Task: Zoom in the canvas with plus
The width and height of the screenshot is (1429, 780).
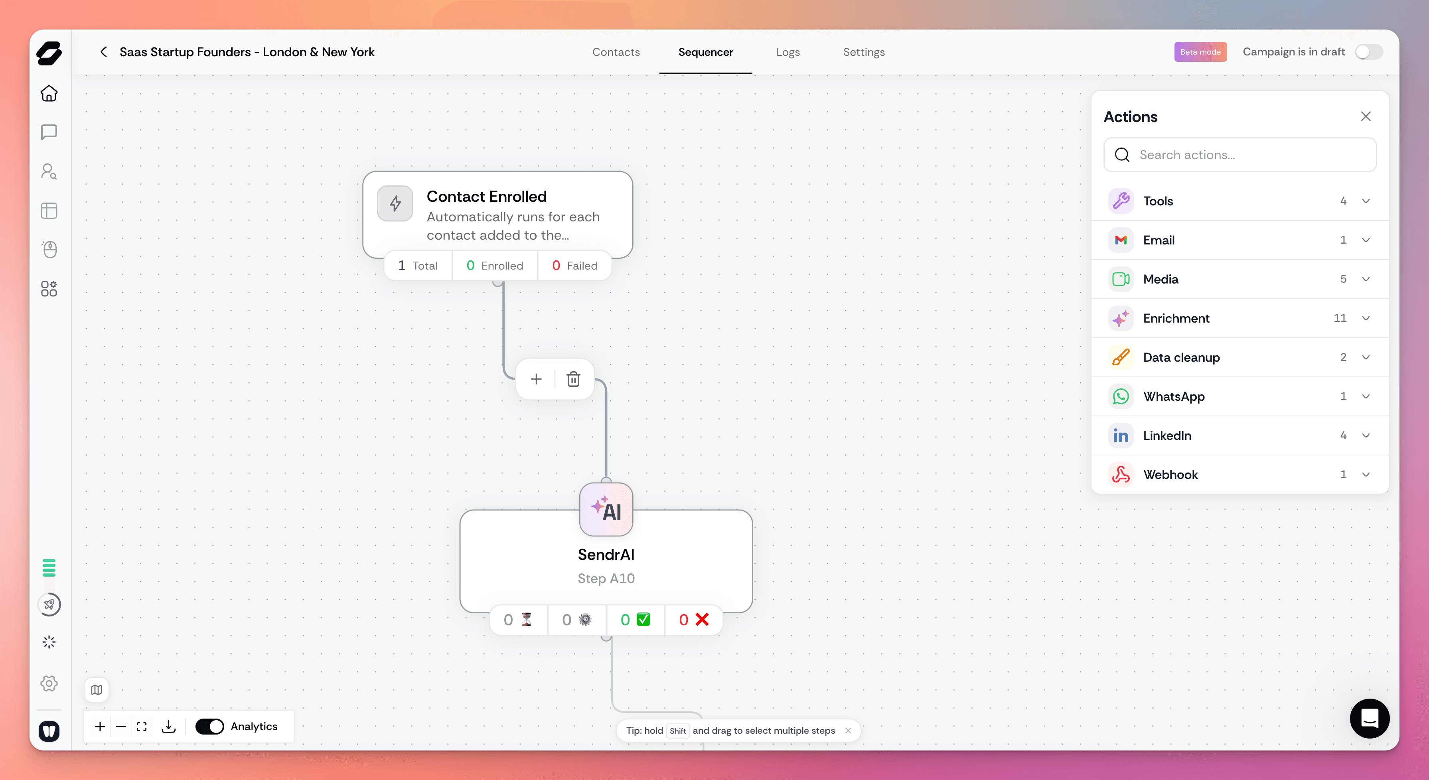Action: tap(100, 726)
